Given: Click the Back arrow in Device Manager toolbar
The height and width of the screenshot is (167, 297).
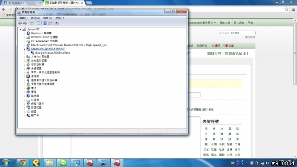Looking at the screenshot, I should pos(20,23).
